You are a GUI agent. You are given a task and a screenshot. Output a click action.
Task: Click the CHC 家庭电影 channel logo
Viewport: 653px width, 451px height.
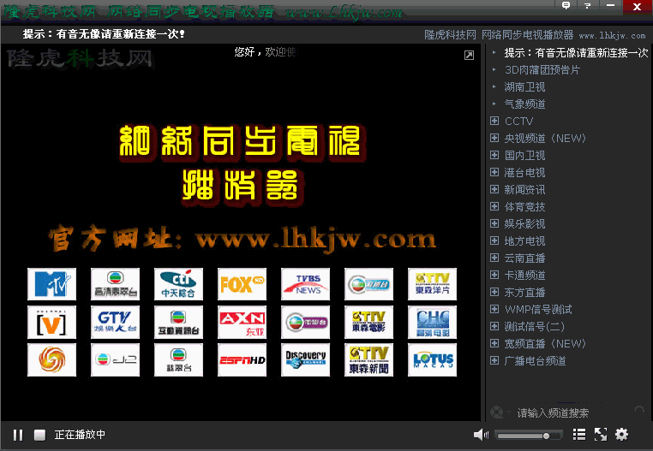(x=432, y=322)
